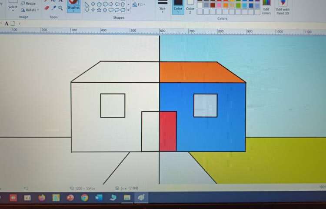Screen dimensions: 326x209
Task: Select the Eraser tool
Action: coord(47,8)
